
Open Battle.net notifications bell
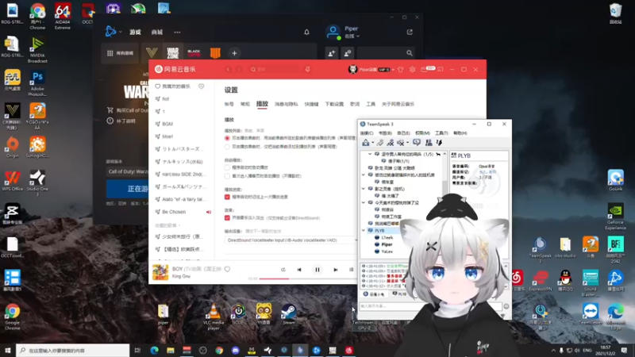click(306, 32)
